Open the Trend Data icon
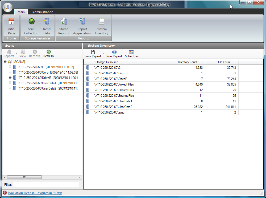Image resolution: width=266 pixels, height=198 pixels. click(x=47, y=21)
